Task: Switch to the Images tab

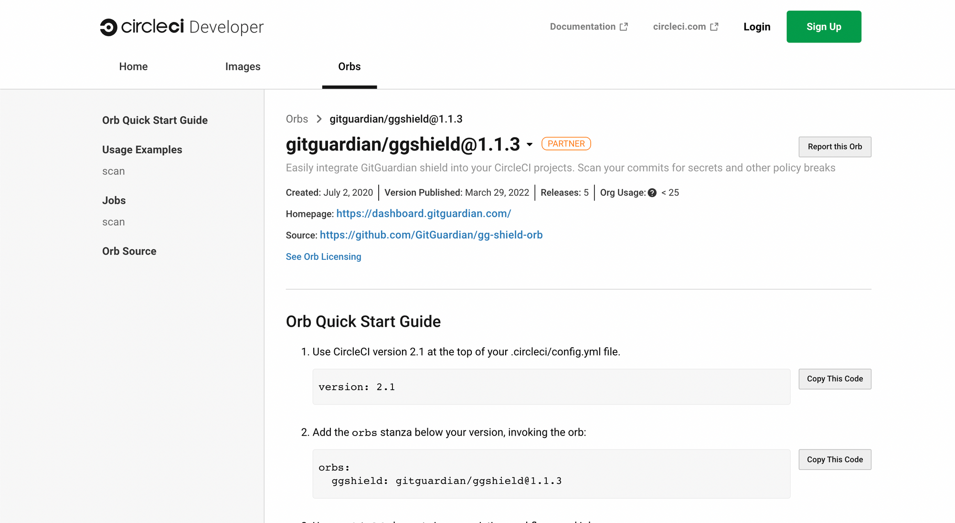Action: 243,66
